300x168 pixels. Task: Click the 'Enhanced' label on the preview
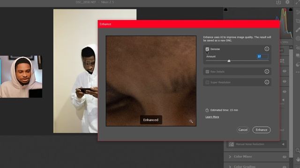[151, 120]
